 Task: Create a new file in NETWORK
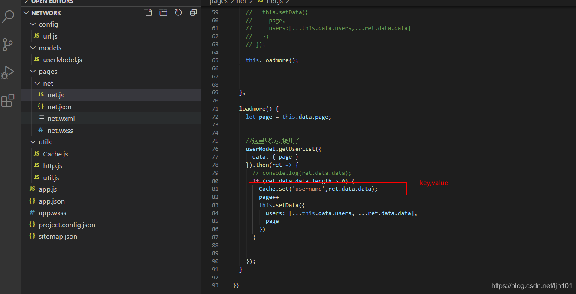[148, 12]
